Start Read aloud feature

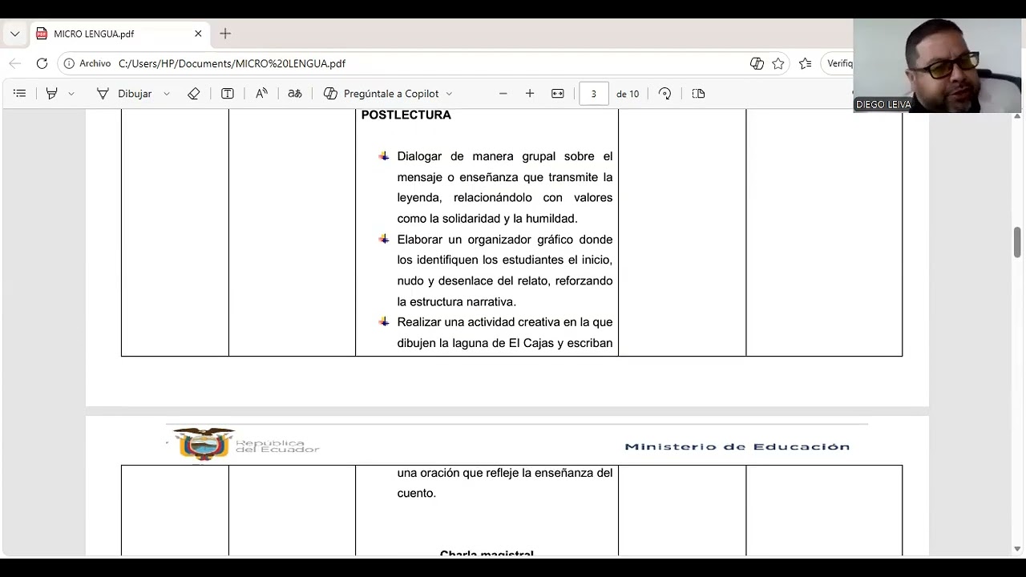click(261, 94)
